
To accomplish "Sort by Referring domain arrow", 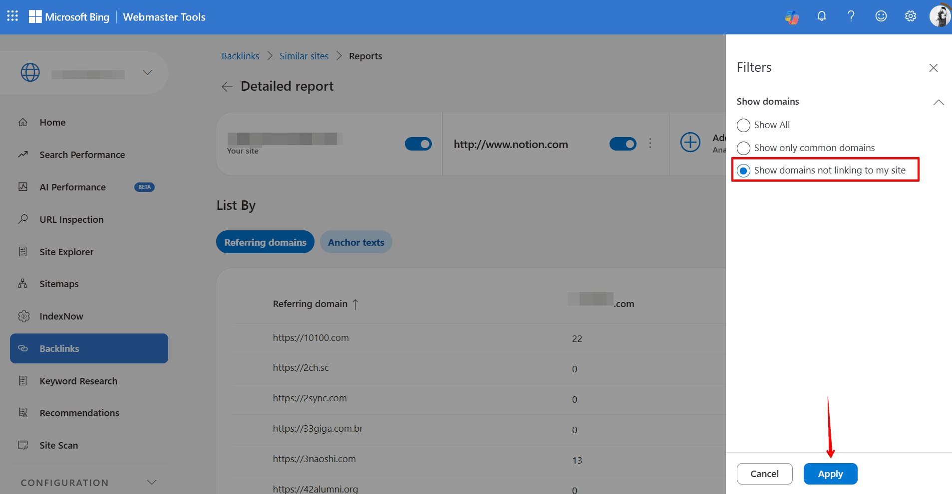I will [x=355, y=304].
